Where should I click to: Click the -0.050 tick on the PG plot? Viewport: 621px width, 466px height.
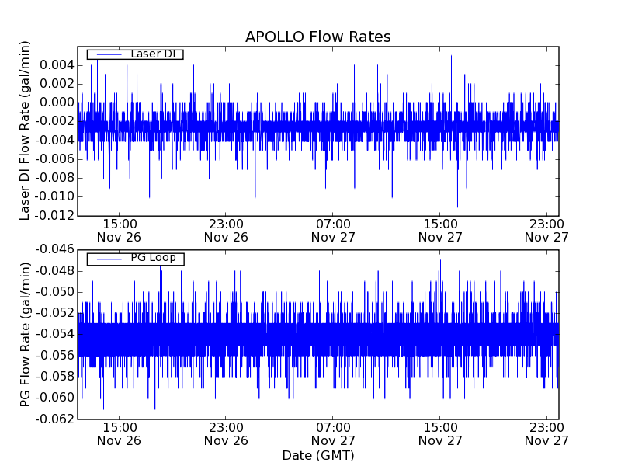[x=54, y=292]
